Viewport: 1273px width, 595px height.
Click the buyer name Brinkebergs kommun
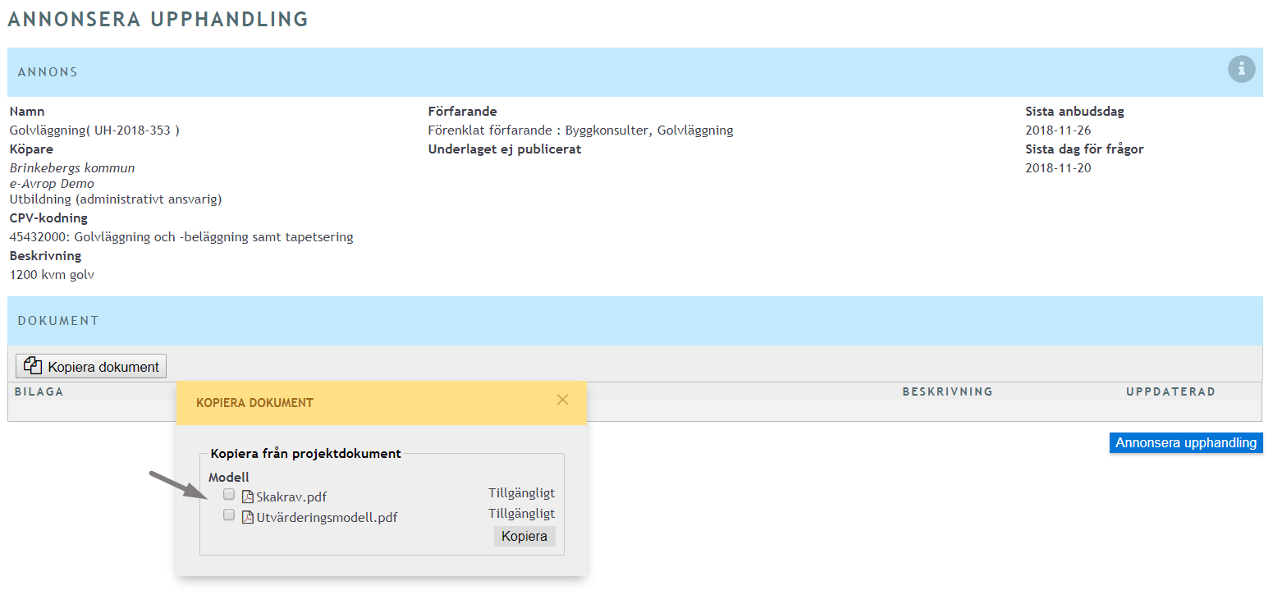point(72,167)
